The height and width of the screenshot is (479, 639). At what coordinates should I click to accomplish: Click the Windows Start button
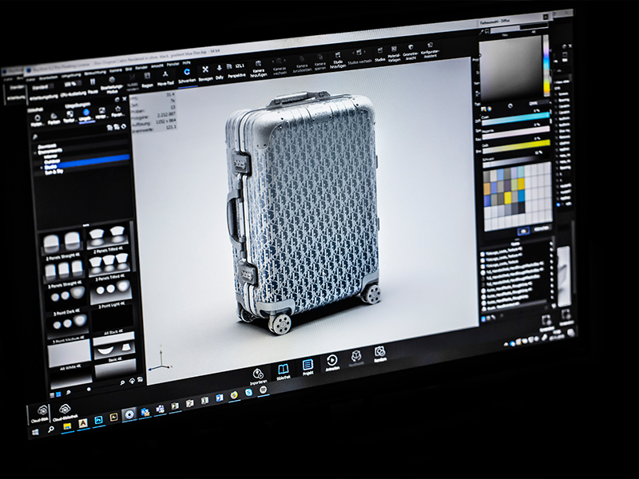click(x=35, y=431)
